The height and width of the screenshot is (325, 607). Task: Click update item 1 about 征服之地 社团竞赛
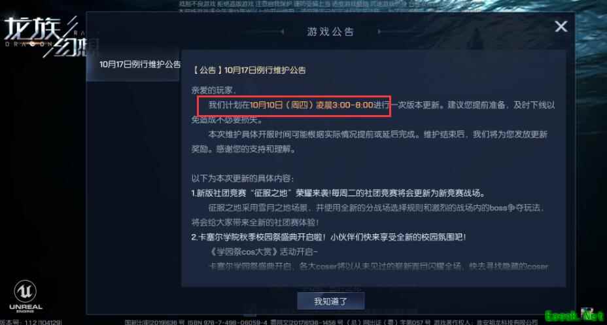(338, 193)
